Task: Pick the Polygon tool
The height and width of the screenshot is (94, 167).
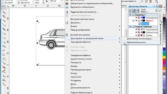Action: click(4, 42)
